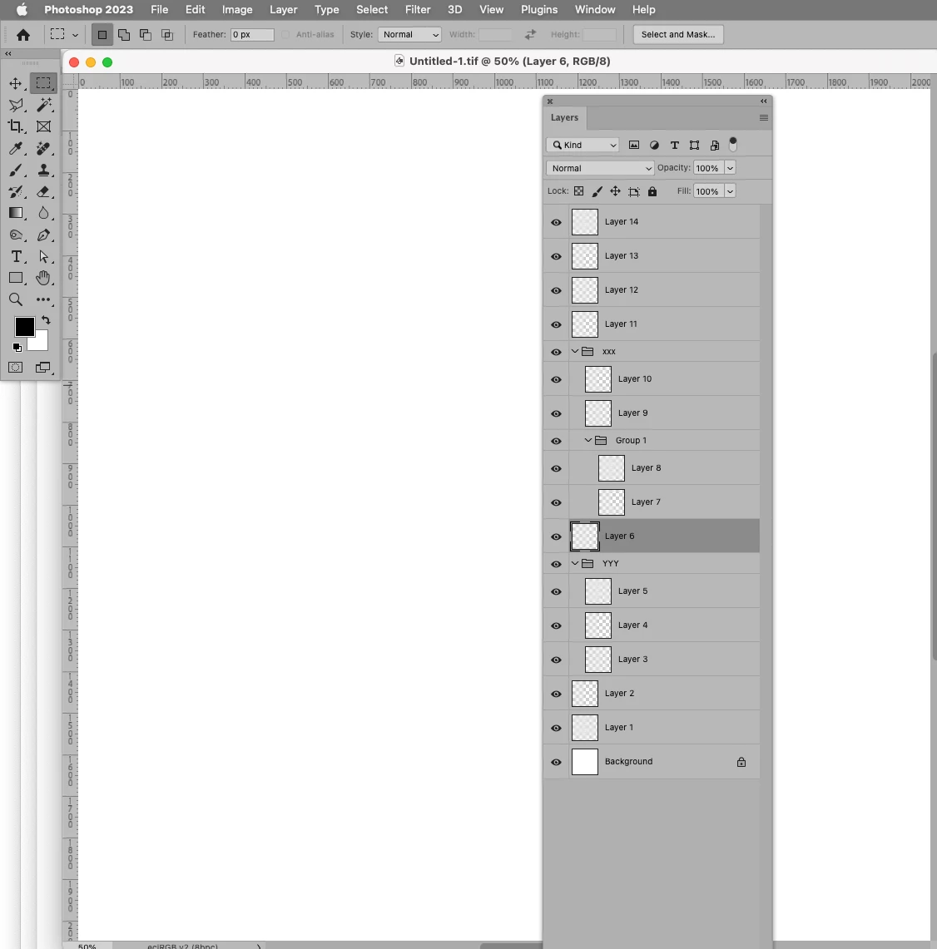Select the Eyedropper tool
The width and height of the screenshot is (937, 949).
[16, 148]
